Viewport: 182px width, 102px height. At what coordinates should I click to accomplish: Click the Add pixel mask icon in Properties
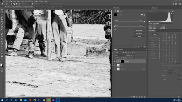coord(142,15)
